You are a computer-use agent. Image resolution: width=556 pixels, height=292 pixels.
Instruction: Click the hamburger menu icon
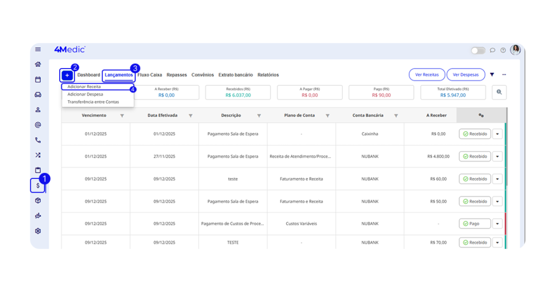[38, 49]
